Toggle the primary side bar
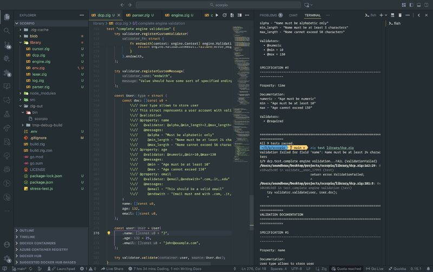Screen dimensions: 433x272 point(411,5)
